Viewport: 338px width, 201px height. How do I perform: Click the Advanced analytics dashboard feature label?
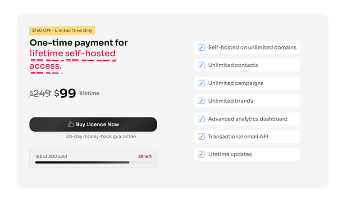pos(247,119)
